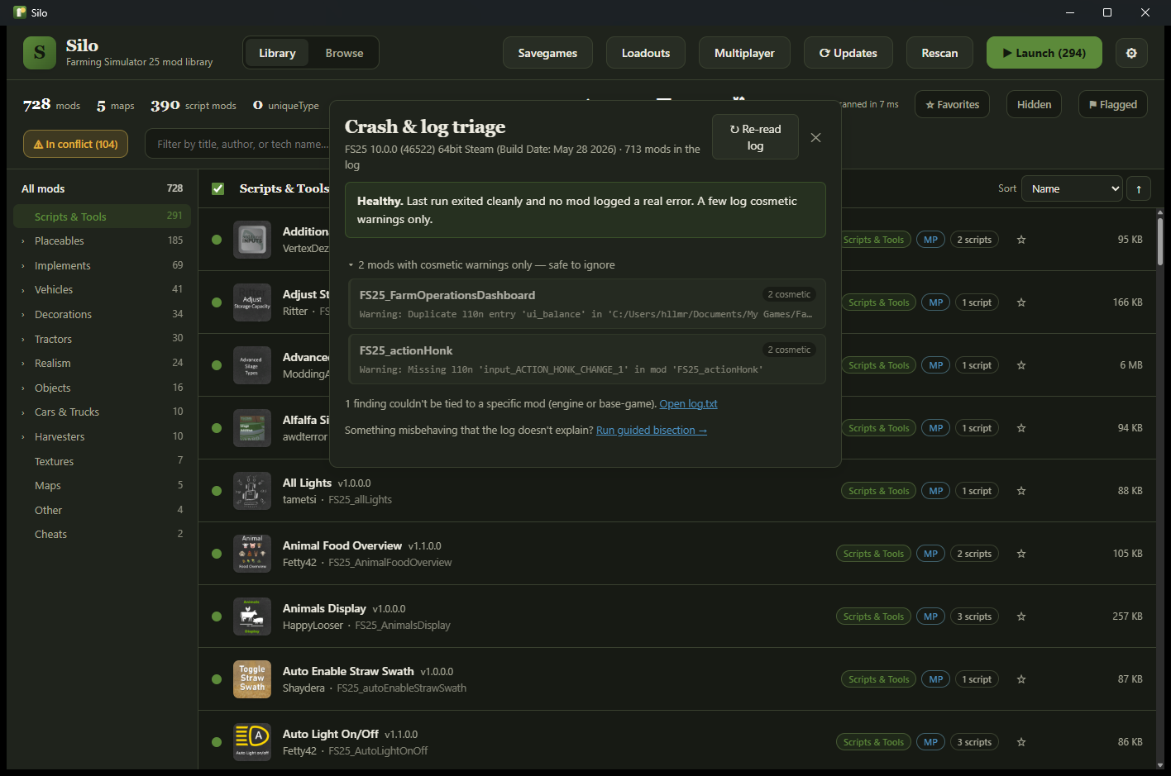Expand the Harvesters category chevron

coord(23,437)
